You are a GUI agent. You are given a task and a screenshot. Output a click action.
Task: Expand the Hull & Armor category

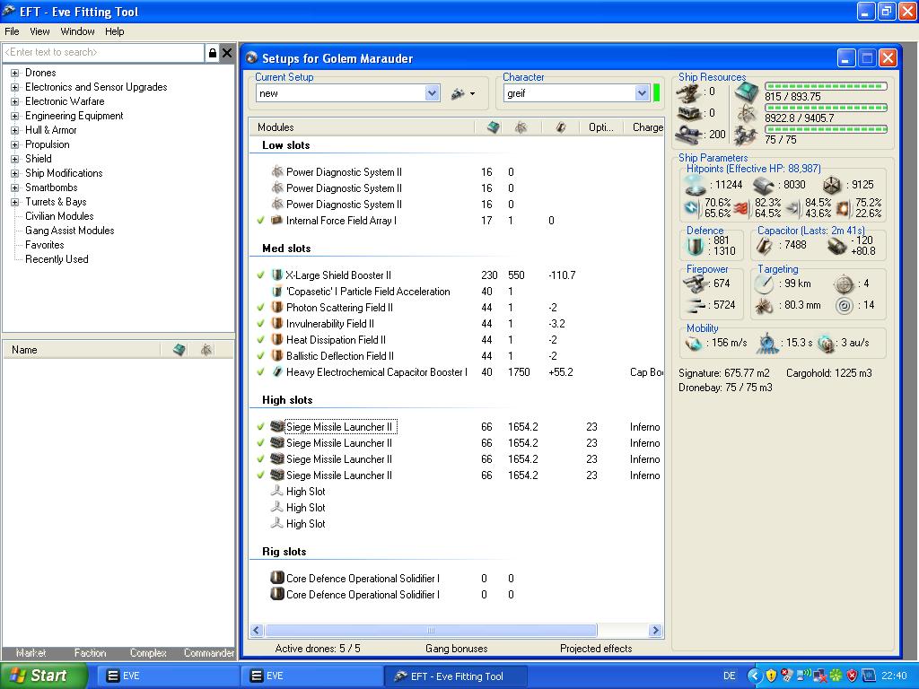tap(14, 131)
